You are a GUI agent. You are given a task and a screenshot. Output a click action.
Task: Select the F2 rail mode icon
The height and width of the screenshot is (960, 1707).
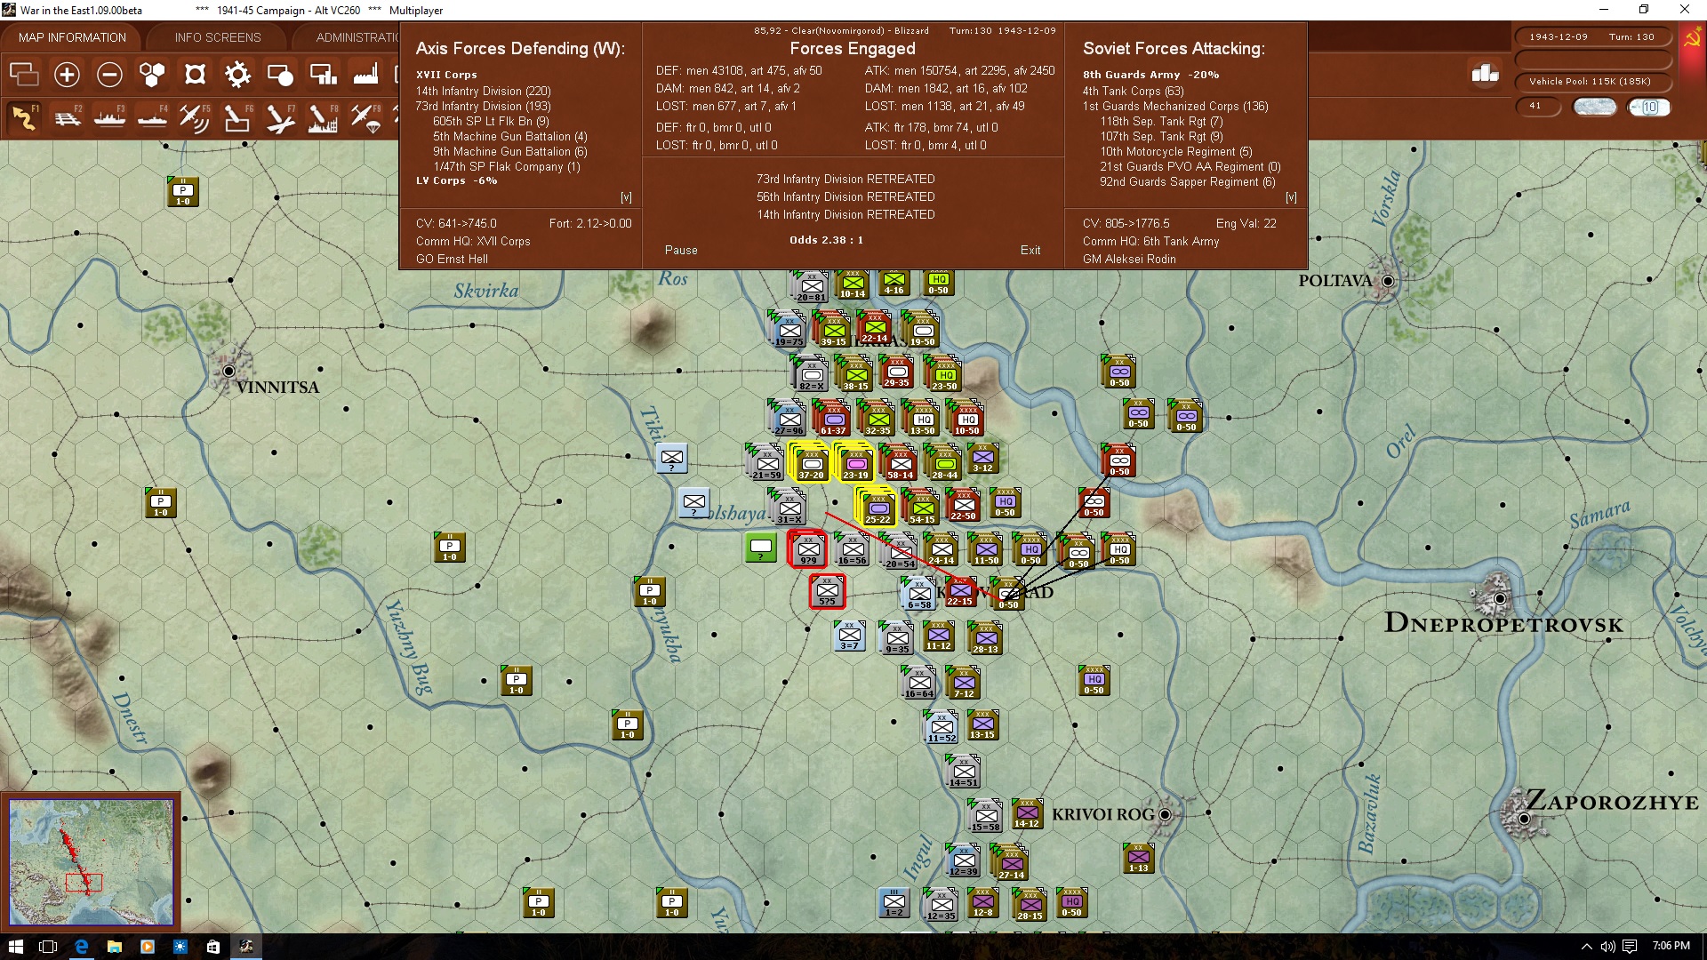(x=67, y=117)
